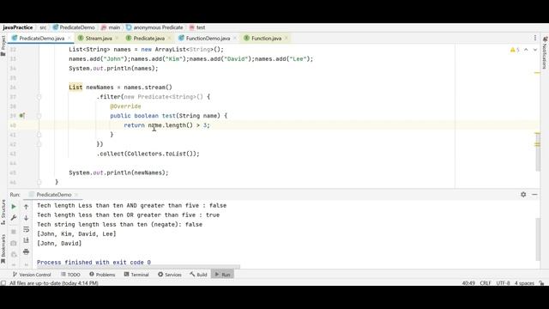Click javaPractice breadcrumb
Viewport: 549px width, 309px height.
pos(17,27)
